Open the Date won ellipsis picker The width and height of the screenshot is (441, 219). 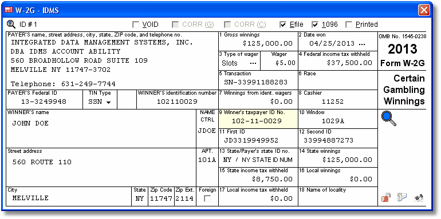(x=362, y=44)
